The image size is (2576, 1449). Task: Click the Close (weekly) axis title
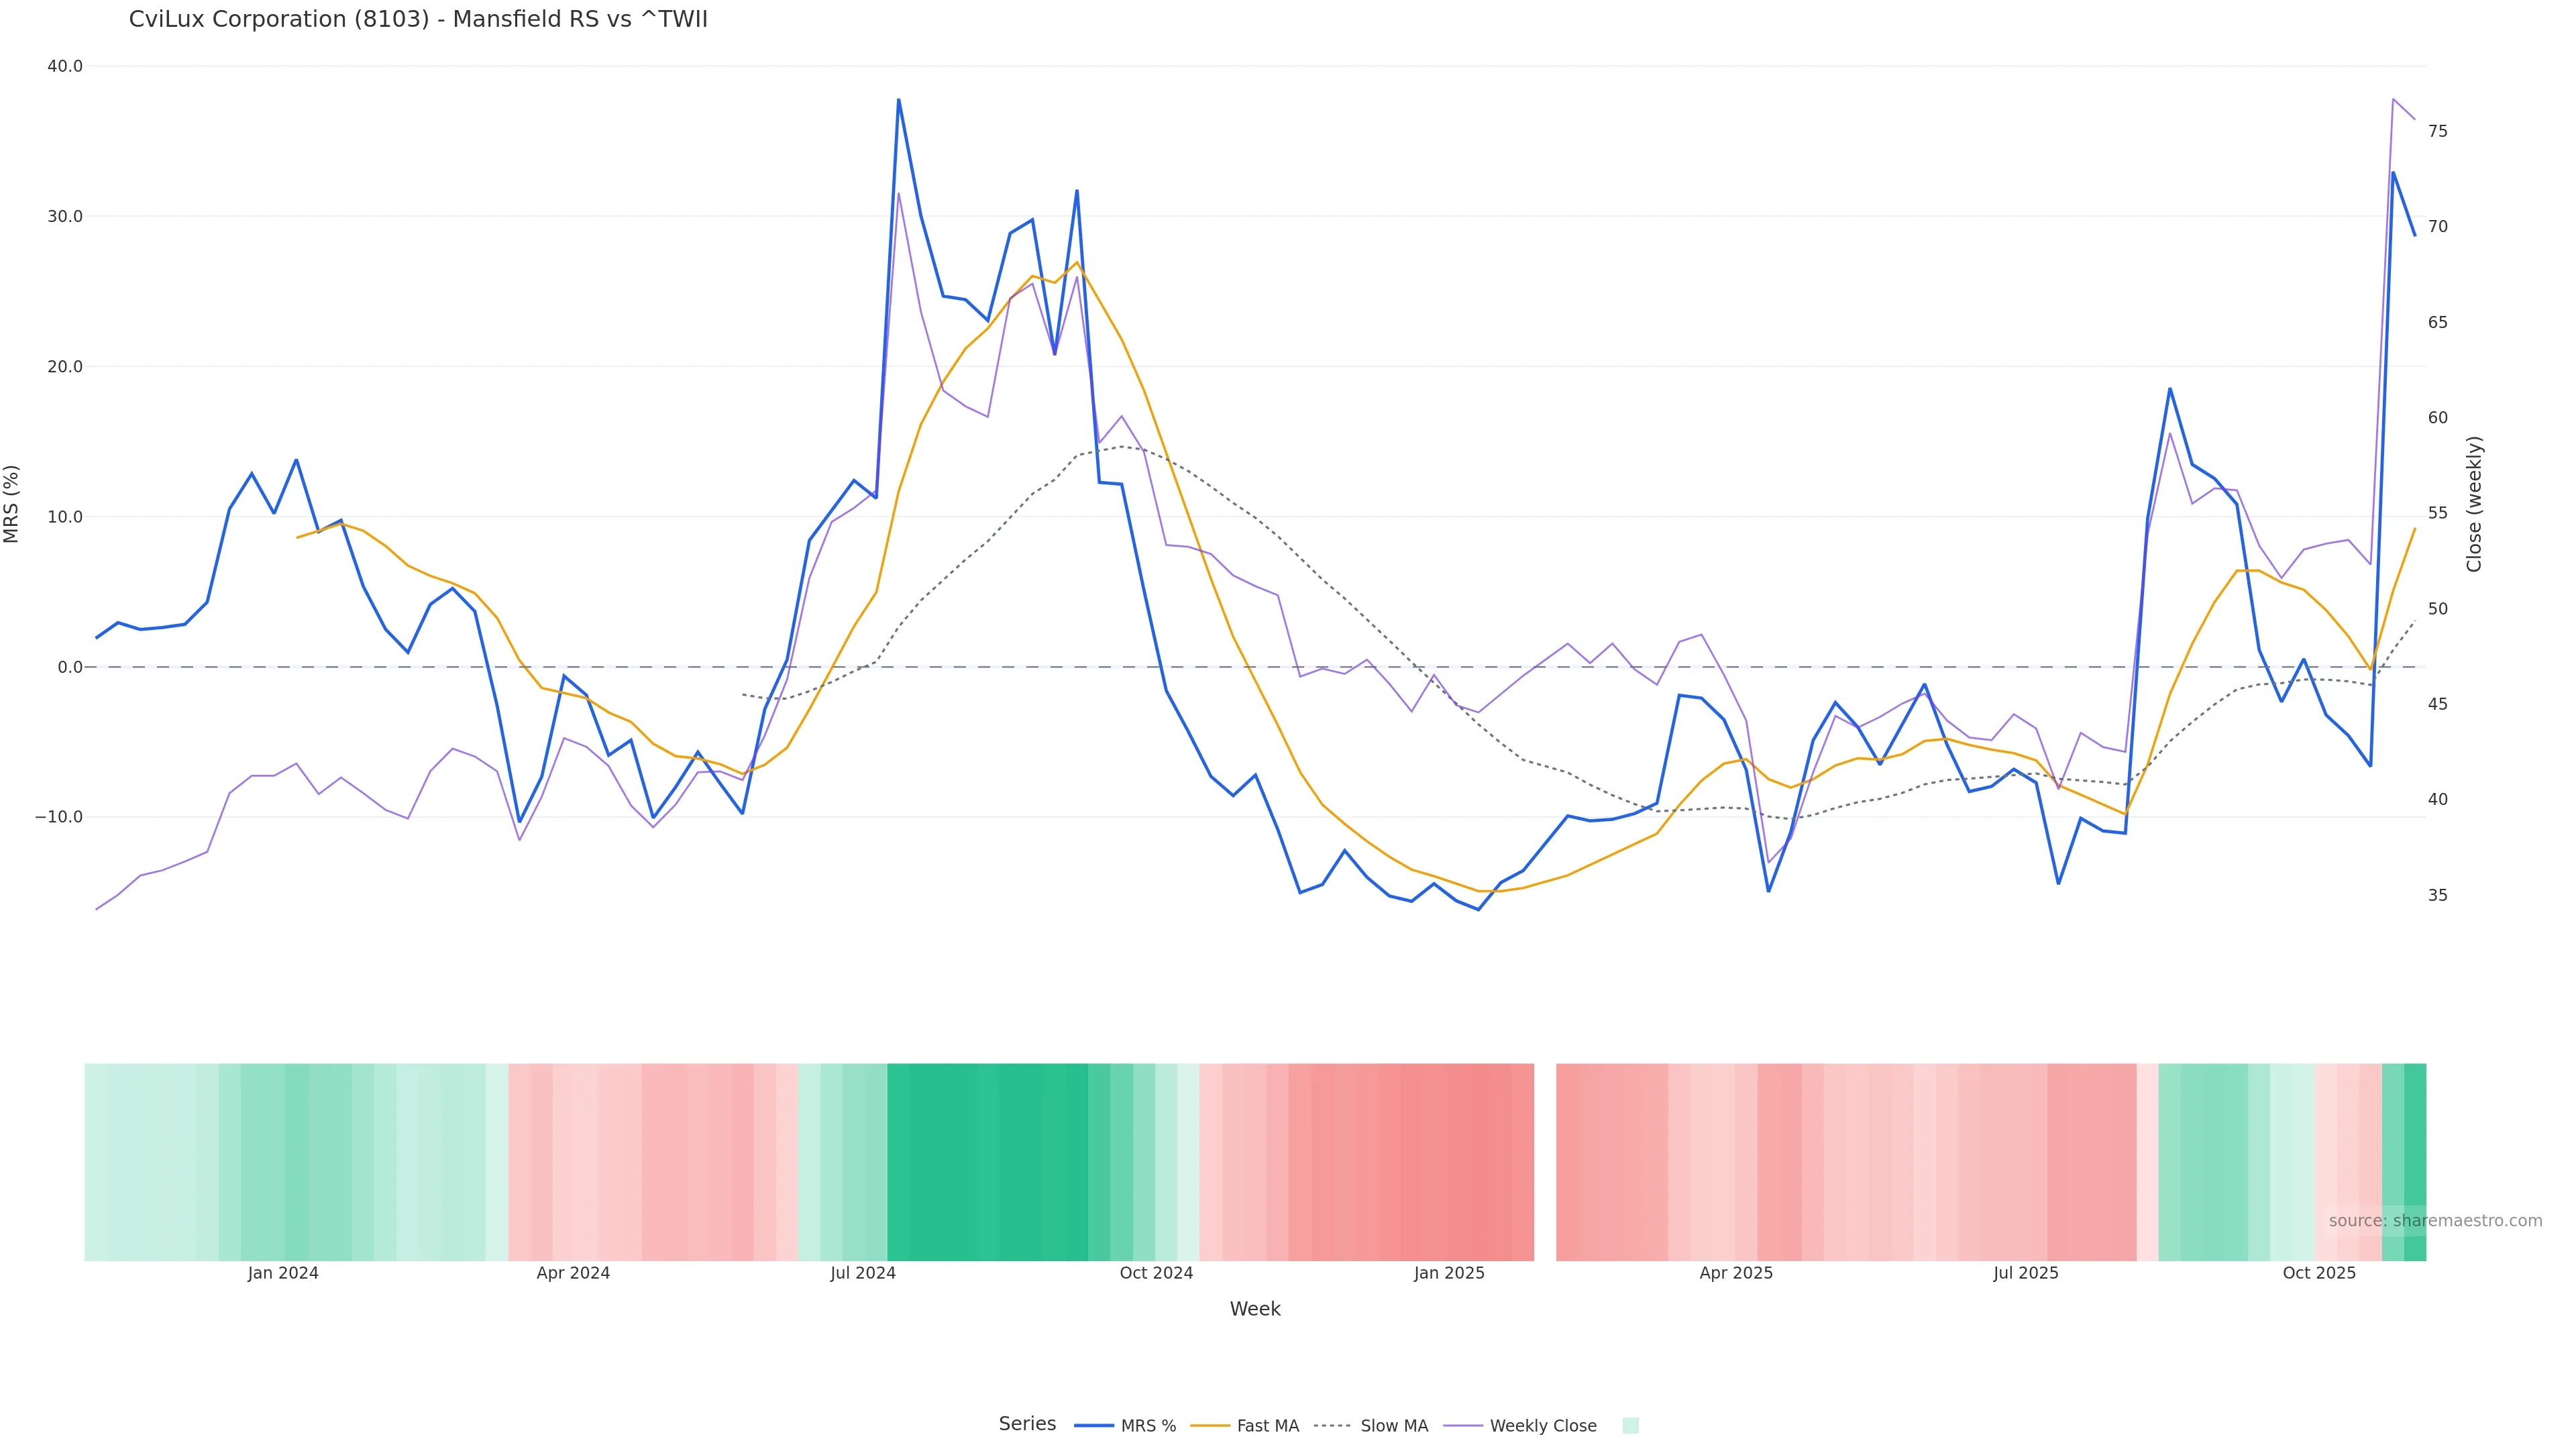point(2475,504)
